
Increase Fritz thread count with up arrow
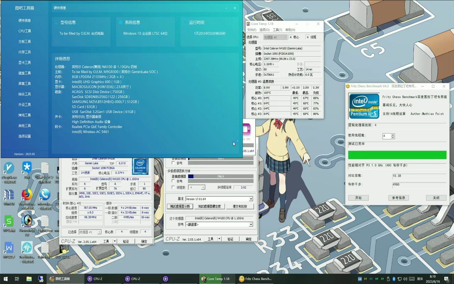pos(393,135)
